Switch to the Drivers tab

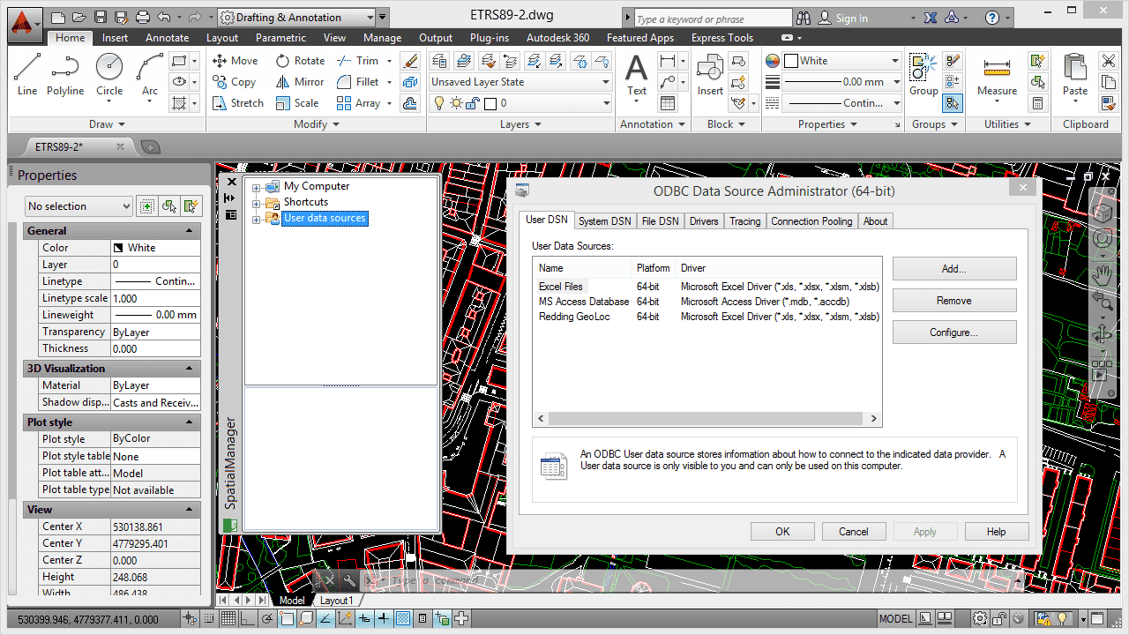coord(704,221)
